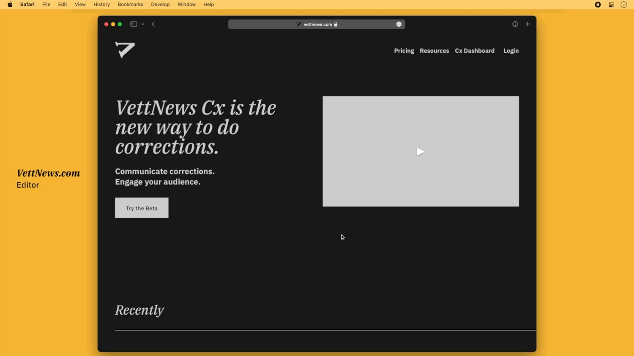Click the circular slash icon in menu bar
This screenshot has width=634, height=356.
(624, 5)
